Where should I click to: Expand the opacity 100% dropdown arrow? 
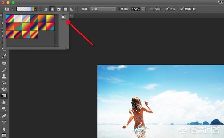tap(143, 9)
